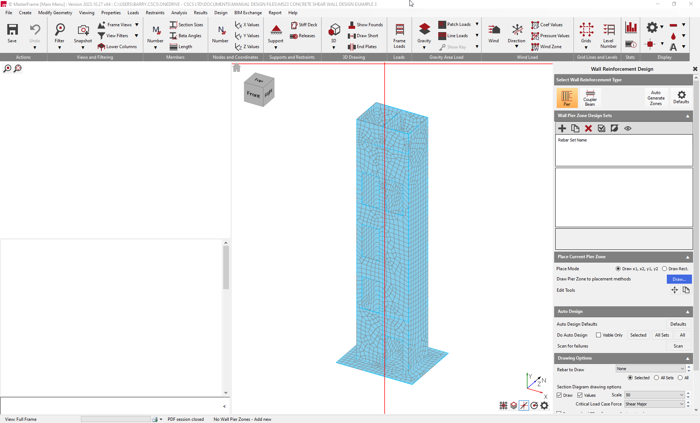This screenshot has width=700, height=423.
Task: Choose All Sets radio for rebar drawing
Action: [x=656, y=378]
